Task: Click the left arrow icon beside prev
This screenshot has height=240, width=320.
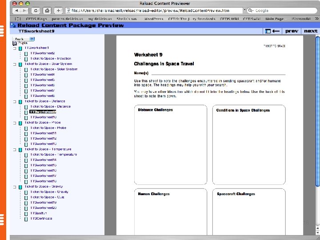Action: [x=276, y=31]
